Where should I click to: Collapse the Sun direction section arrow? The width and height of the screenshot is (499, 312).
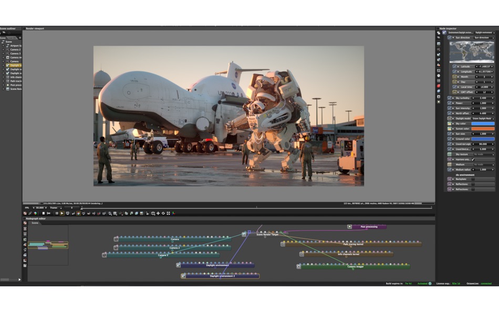(453, 38)
